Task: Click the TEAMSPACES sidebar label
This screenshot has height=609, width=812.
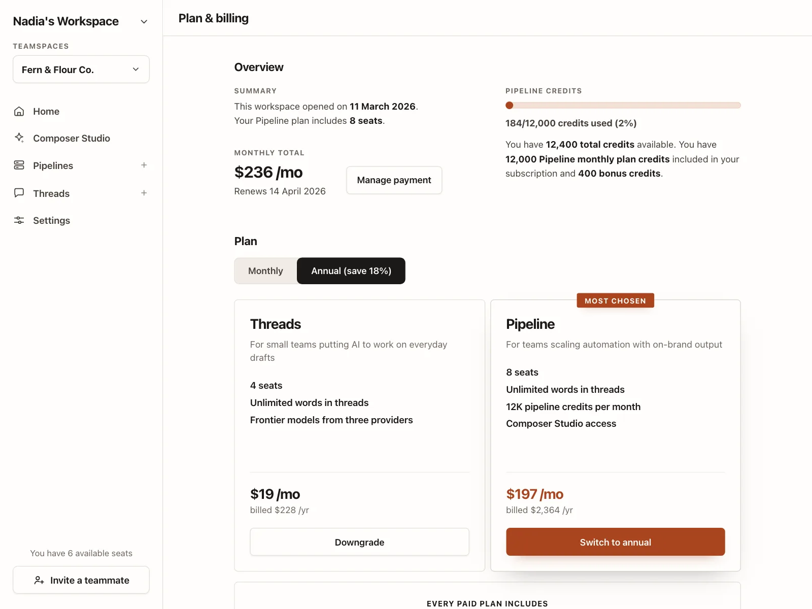Action: click(41, 46)
